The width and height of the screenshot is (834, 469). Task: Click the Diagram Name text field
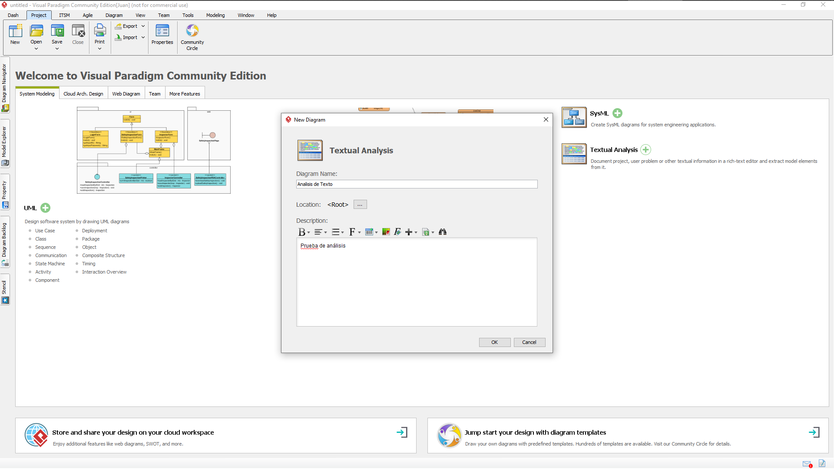coord(416,184)
